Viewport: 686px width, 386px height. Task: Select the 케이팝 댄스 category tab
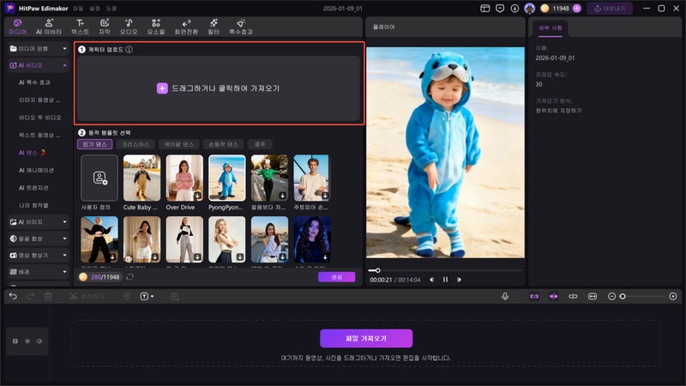(x=179, y=144)
